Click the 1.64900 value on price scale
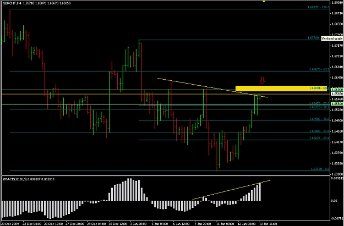This screenshot has width=344, height=226. pyautogui.click(x=337, y=120)
